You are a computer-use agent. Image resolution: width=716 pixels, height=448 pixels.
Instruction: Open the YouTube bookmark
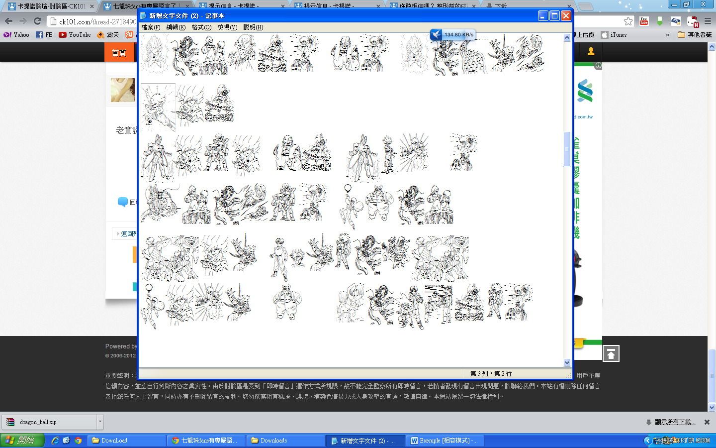point(75,35)
